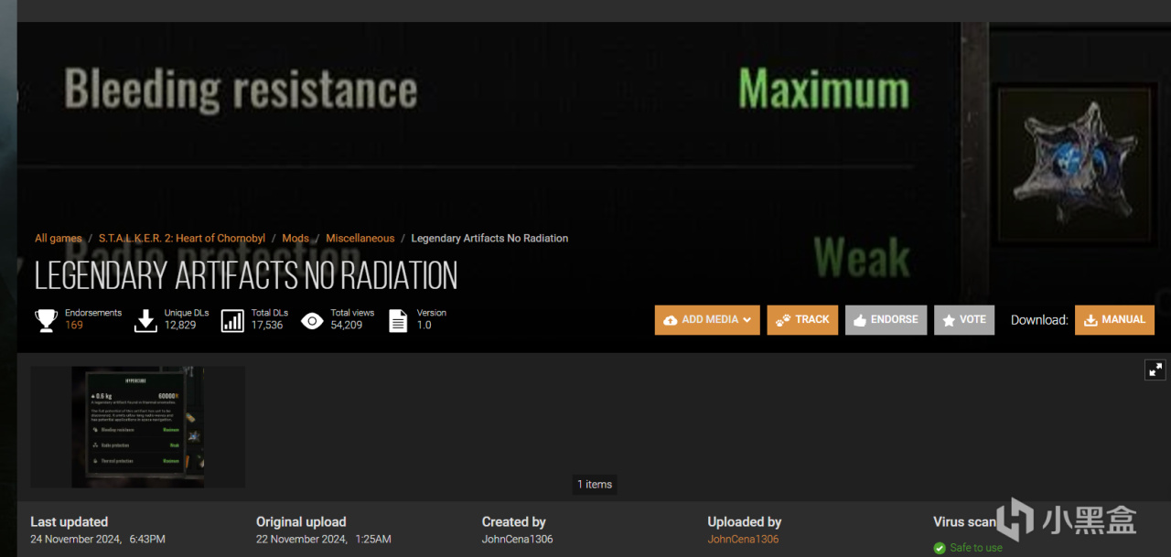The width and height of the screenshot is (1171, 557).
Task: Click the Version document icon
Action: click(x=398, y=320)
